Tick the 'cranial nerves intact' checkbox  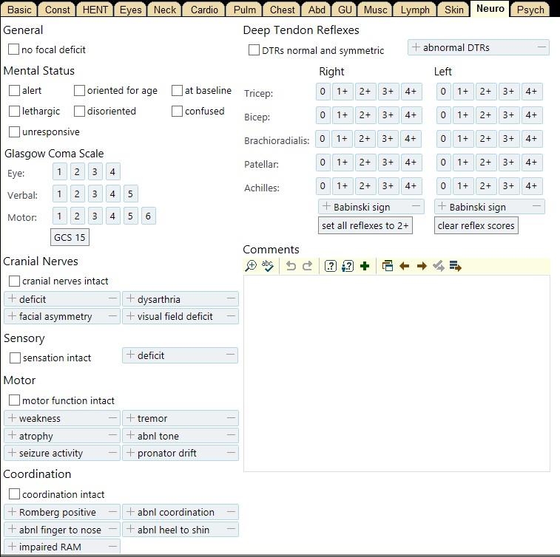tap(14, 281)
